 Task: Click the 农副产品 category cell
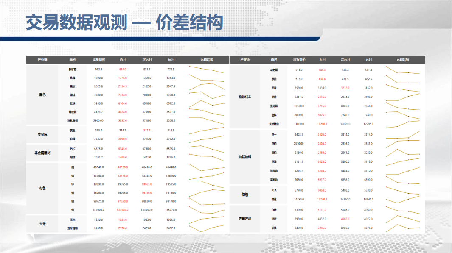click(x=245, y=219)
